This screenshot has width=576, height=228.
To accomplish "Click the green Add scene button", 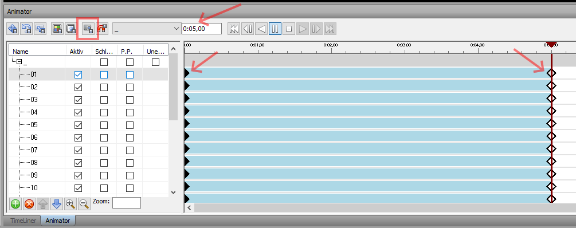I will tap(15, 204).
